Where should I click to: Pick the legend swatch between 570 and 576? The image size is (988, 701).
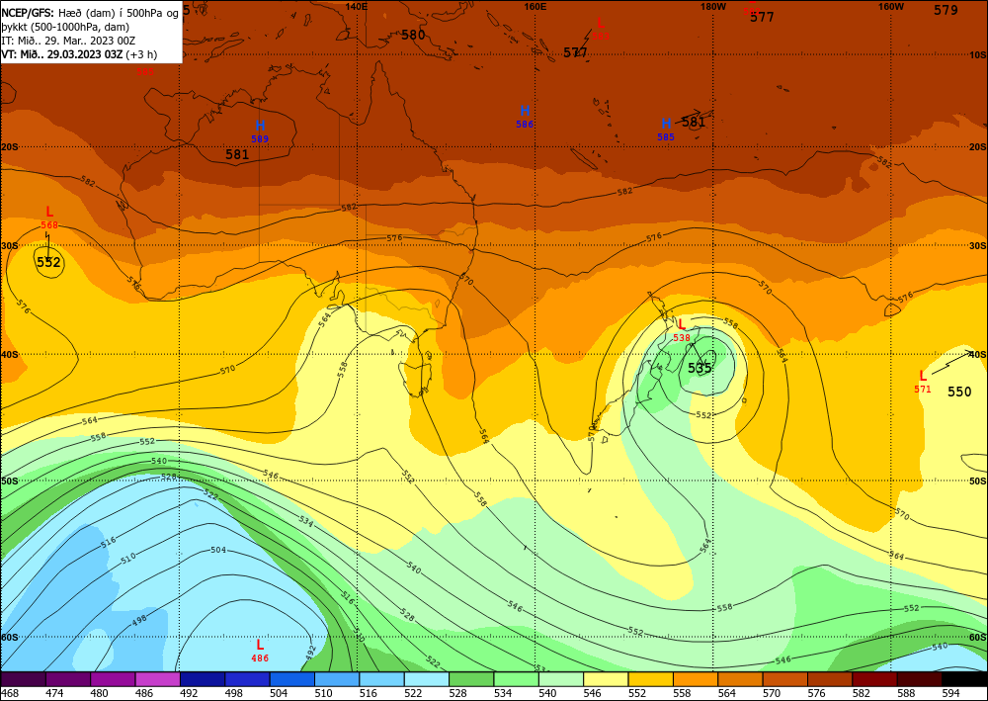784,679
